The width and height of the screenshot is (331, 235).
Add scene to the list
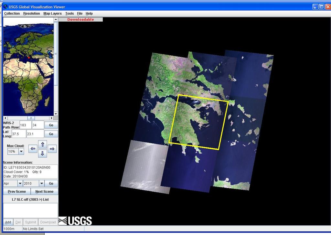(8, 222)
